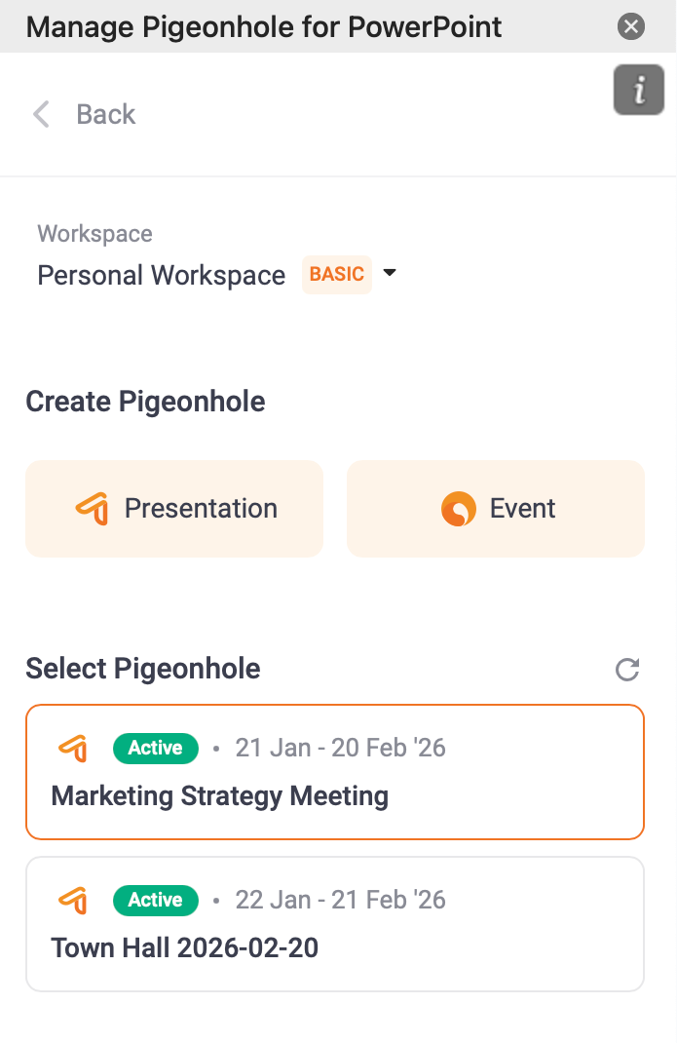The image size is (677, 1043).
Task: Click the Active badge on Town Hall
Action: 156,900
